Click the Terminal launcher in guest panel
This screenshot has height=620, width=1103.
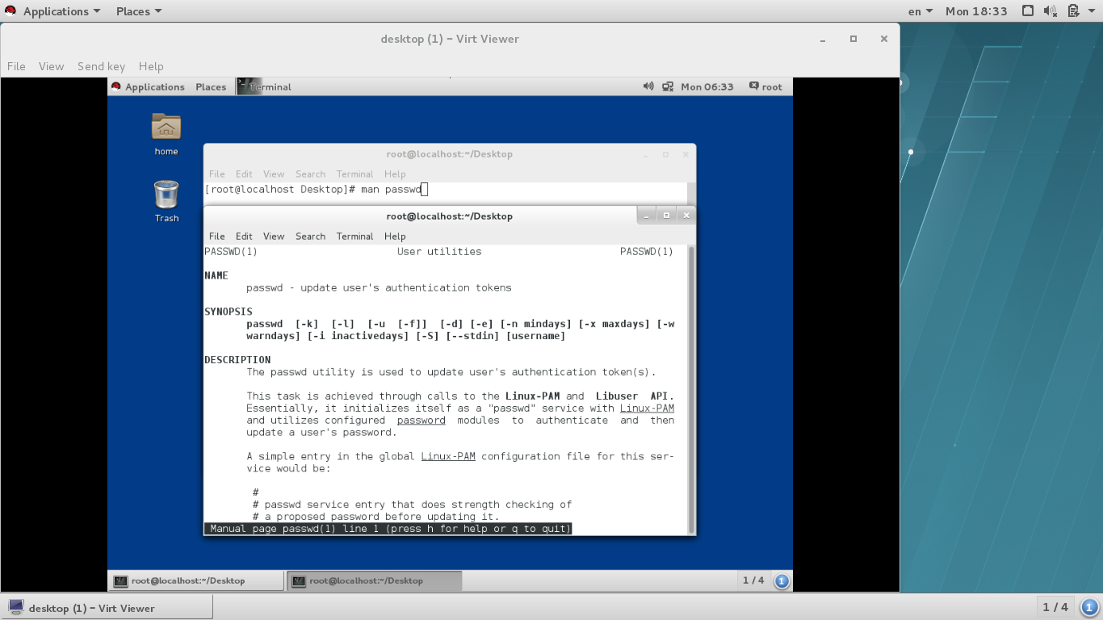point(264,86)
